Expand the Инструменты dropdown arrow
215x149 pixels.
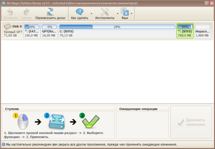(x=118, y=13)
